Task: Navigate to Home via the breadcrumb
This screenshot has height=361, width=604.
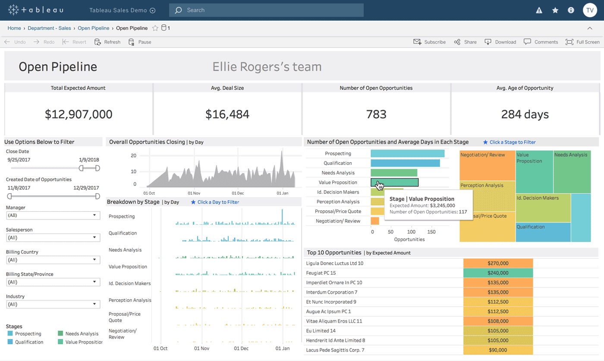Action: 14,28
